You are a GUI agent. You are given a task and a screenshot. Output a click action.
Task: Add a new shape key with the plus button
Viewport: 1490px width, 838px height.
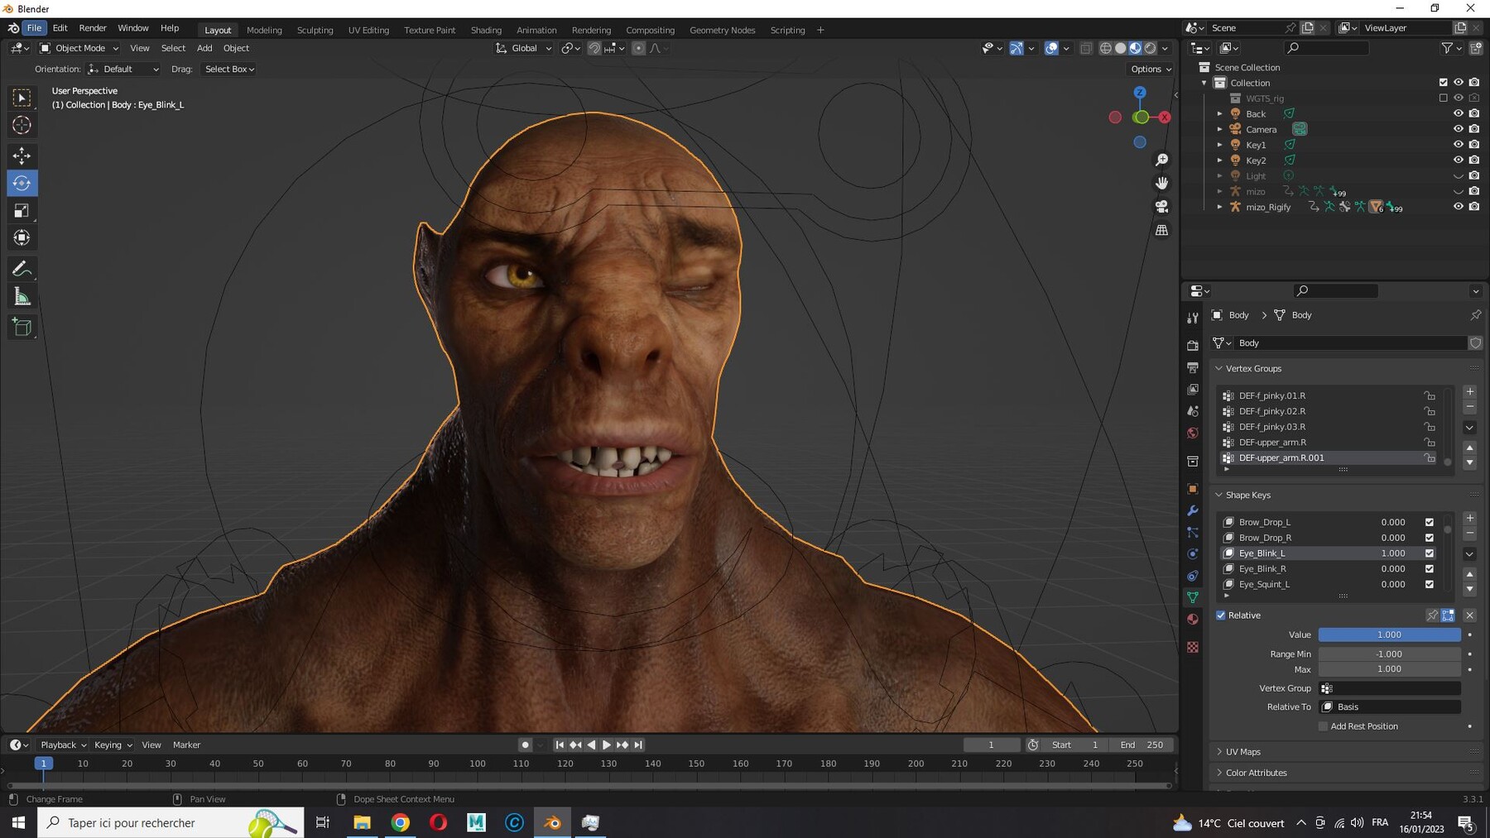tap(1470, 519)
